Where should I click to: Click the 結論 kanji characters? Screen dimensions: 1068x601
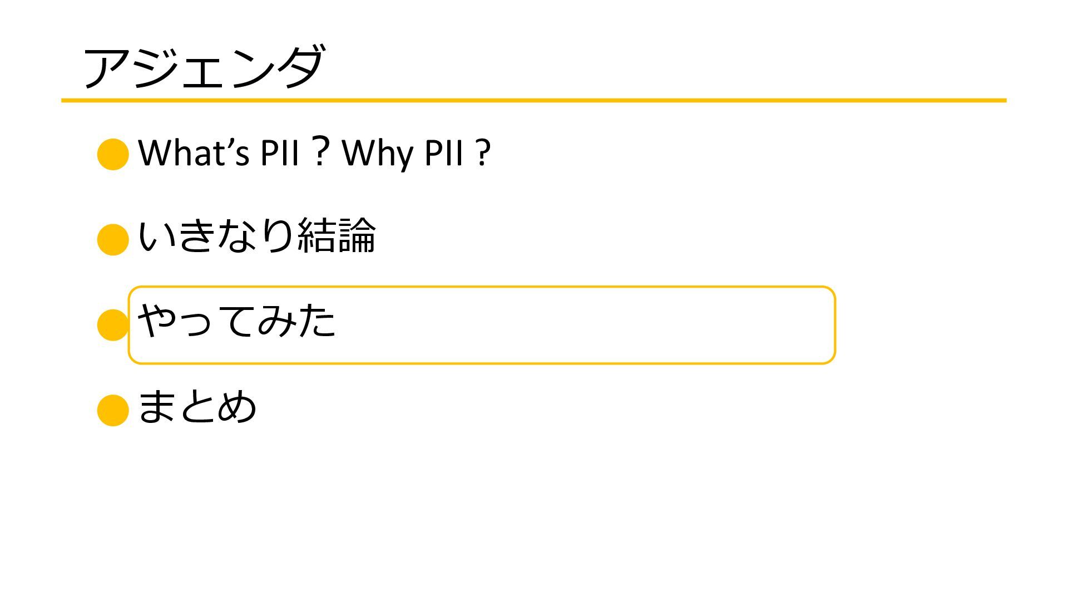[337, 235]
